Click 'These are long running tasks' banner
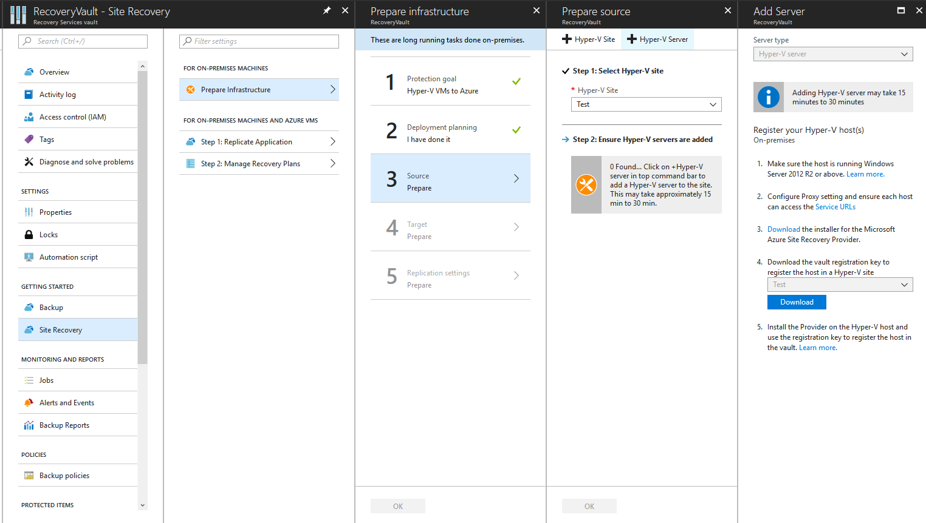Viewport: 926px width, 523px height. pyautogui.click(x=450, y=40)
